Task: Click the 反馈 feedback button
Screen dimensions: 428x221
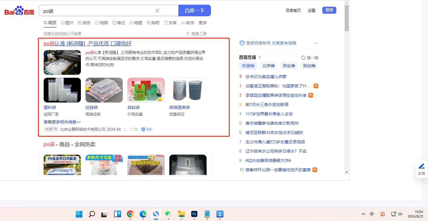Action: click(x=422, y=169)
